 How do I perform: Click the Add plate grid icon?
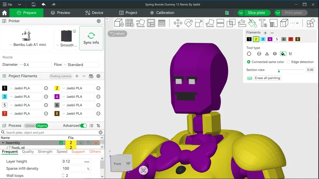pyautogui.click(x=130, y=23)
